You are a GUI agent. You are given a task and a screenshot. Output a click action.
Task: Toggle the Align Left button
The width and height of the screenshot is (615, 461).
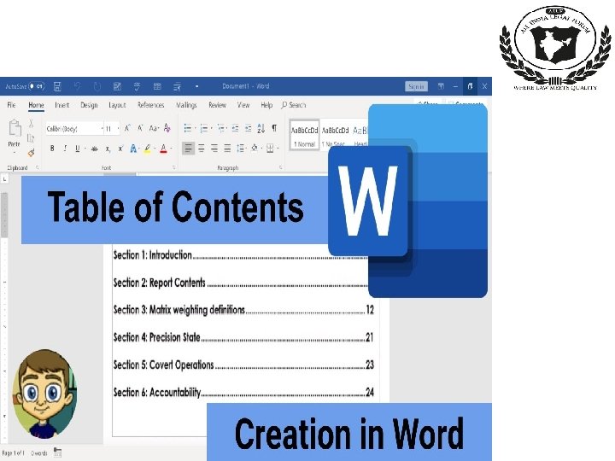(188, 149)
